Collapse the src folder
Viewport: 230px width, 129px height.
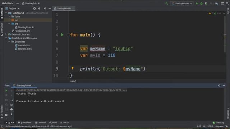pos(9,24)
